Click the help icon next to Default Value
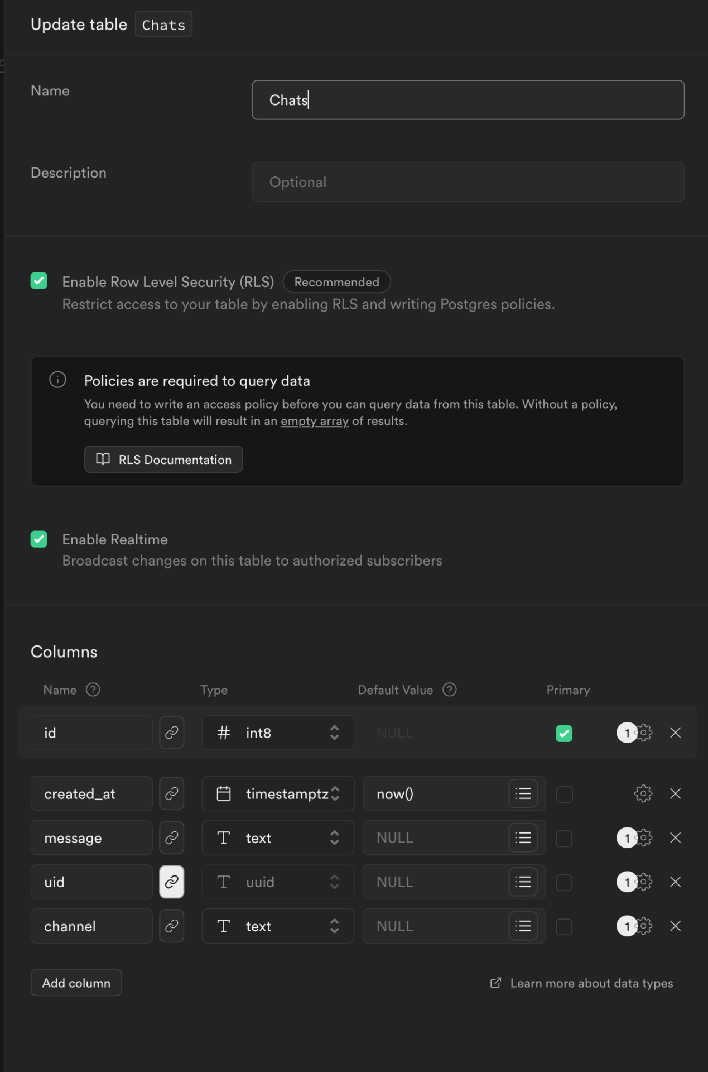The width and height of the screenshot is (708, 1072). coord(449,690)
